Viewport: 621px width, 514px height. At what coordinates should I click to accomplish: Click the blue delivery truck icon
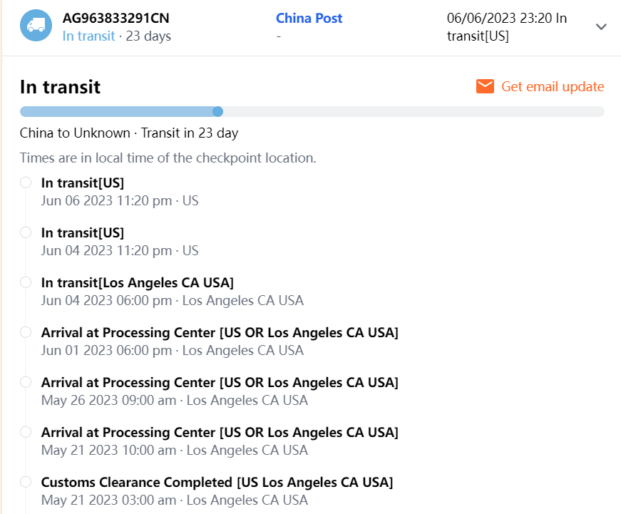click(x=36, y=26)
